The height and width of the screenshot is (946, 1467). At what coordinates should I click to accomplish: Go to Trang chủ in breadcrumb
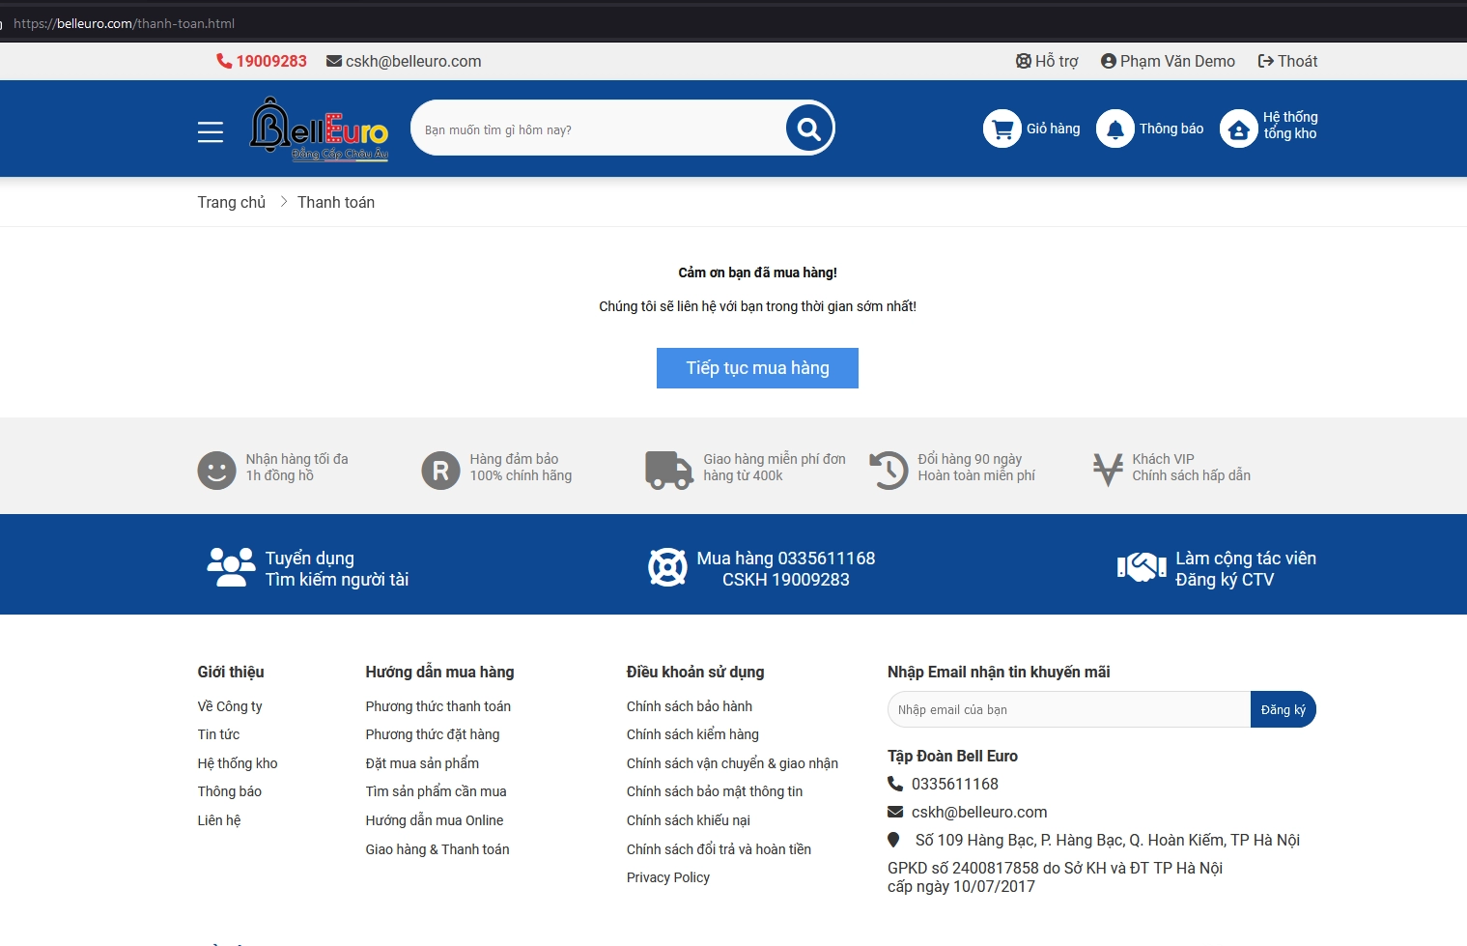231,202
